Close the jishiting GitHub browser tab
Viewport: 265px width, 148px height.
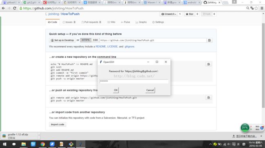click(219, 2)
